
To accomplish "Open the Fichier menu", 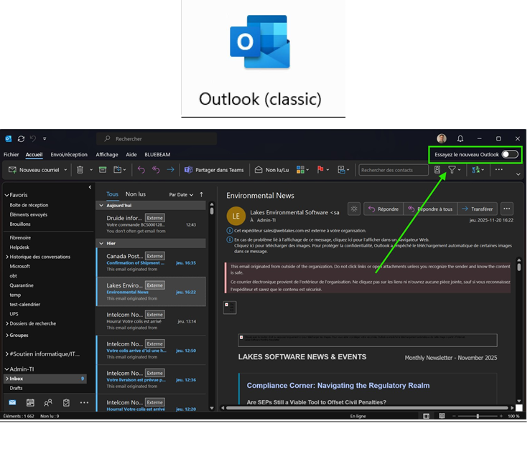I will click(x=11, y=155).
